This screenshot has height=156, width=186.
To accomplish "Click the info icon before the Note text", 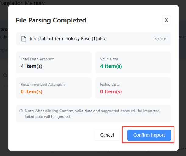I will (21, 111).
